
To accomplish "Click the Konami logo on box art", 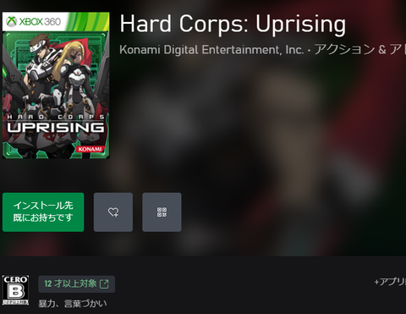I will (90, 149).
